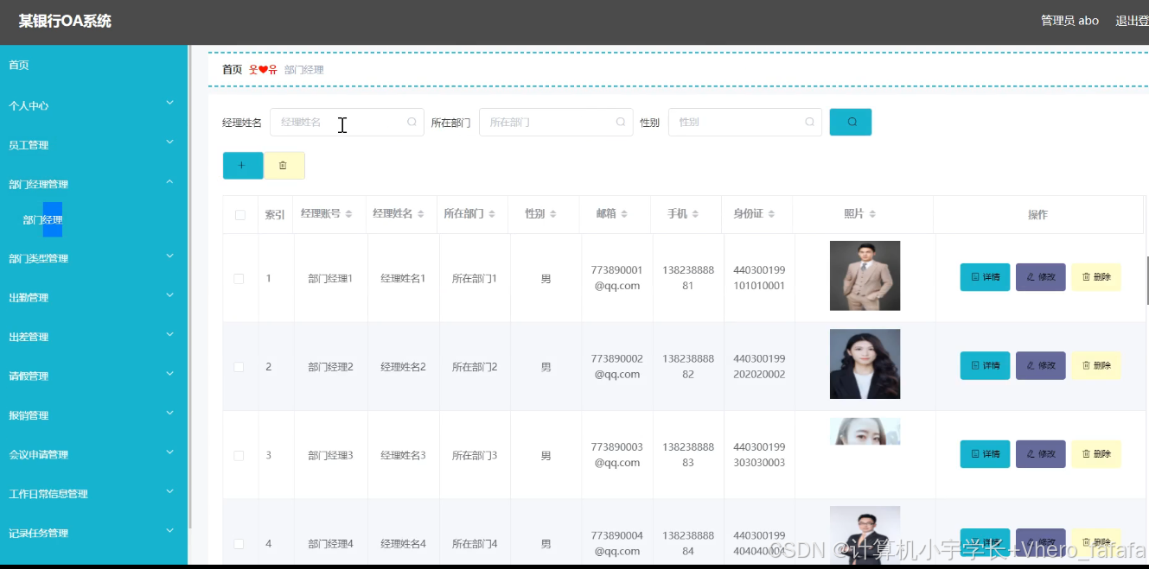The image size is (1149, 569).
Task: Click the trash icon for batch delete
Action: click(284, 164)
